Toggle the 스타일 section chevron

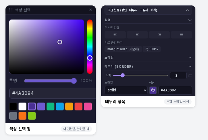click(190, 58)
